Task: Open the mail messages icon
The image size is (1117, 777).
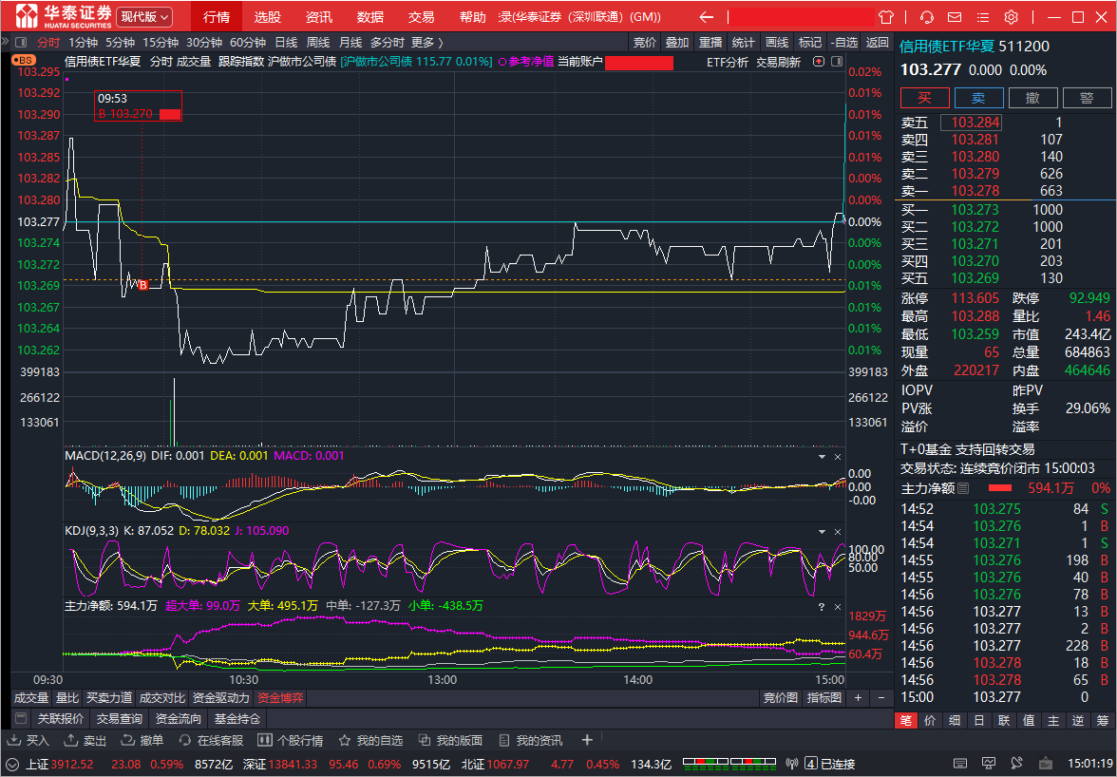Action: click(955, 16)
